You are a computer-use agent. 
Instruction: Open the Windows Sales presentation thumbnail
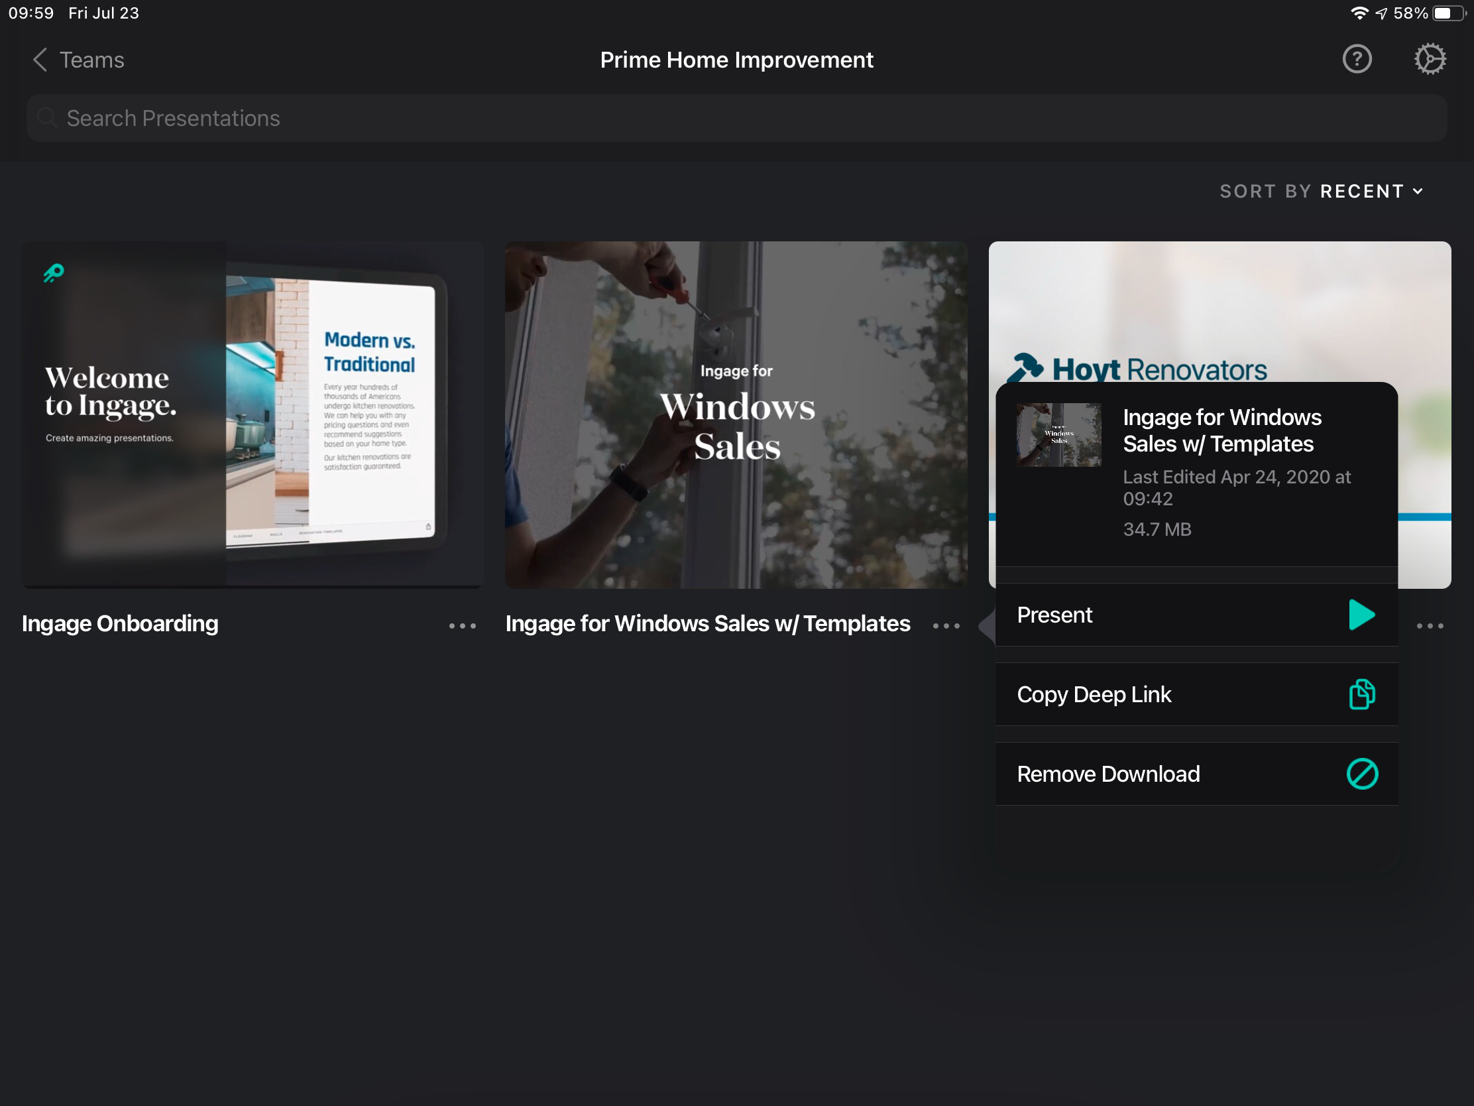pyautogui.click(x=736, y=414)
